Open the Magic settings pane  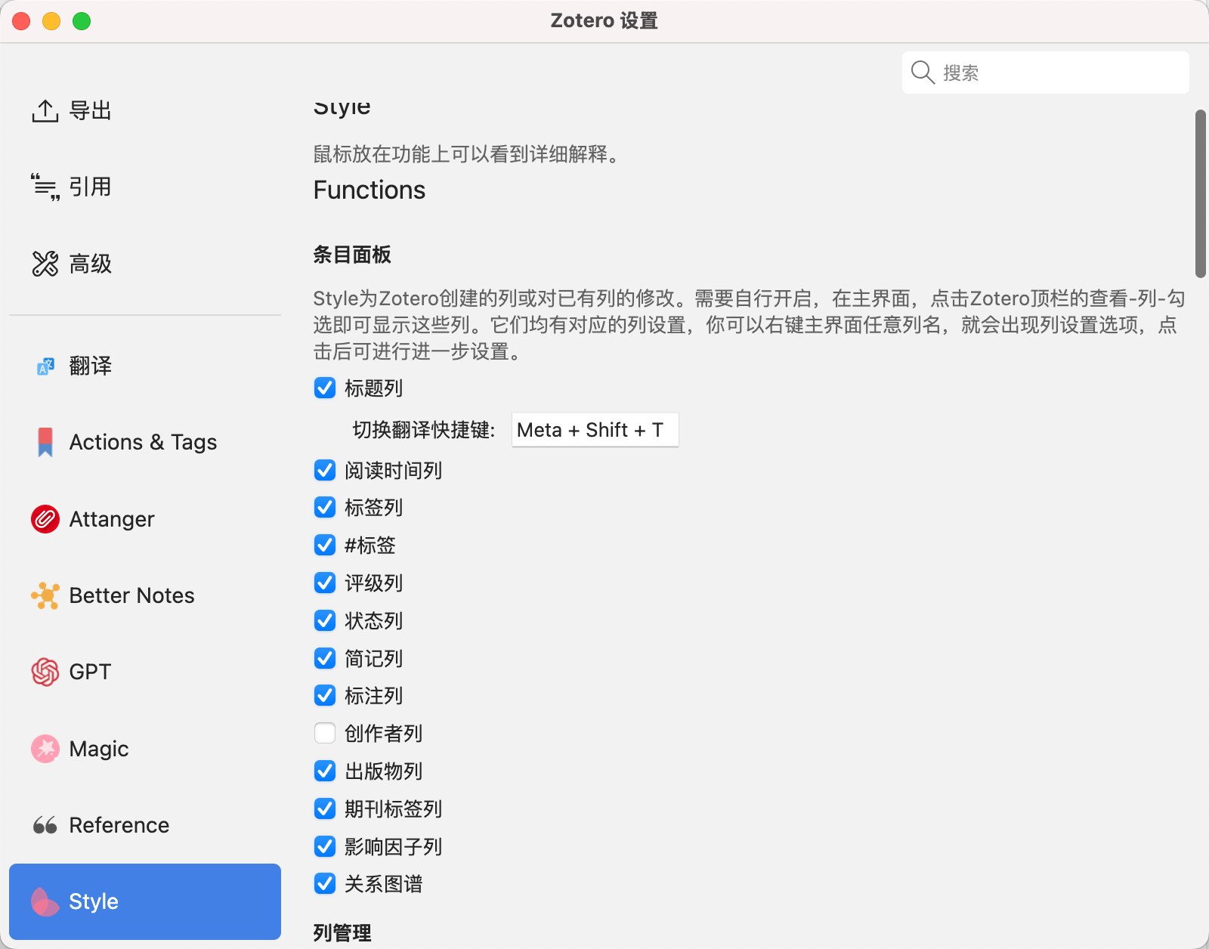[145, 749]
